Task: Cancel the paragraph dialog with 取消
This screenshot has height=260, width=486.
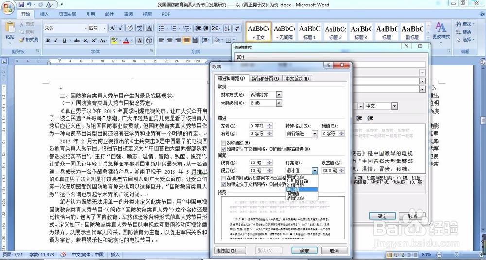Action: 334,251
